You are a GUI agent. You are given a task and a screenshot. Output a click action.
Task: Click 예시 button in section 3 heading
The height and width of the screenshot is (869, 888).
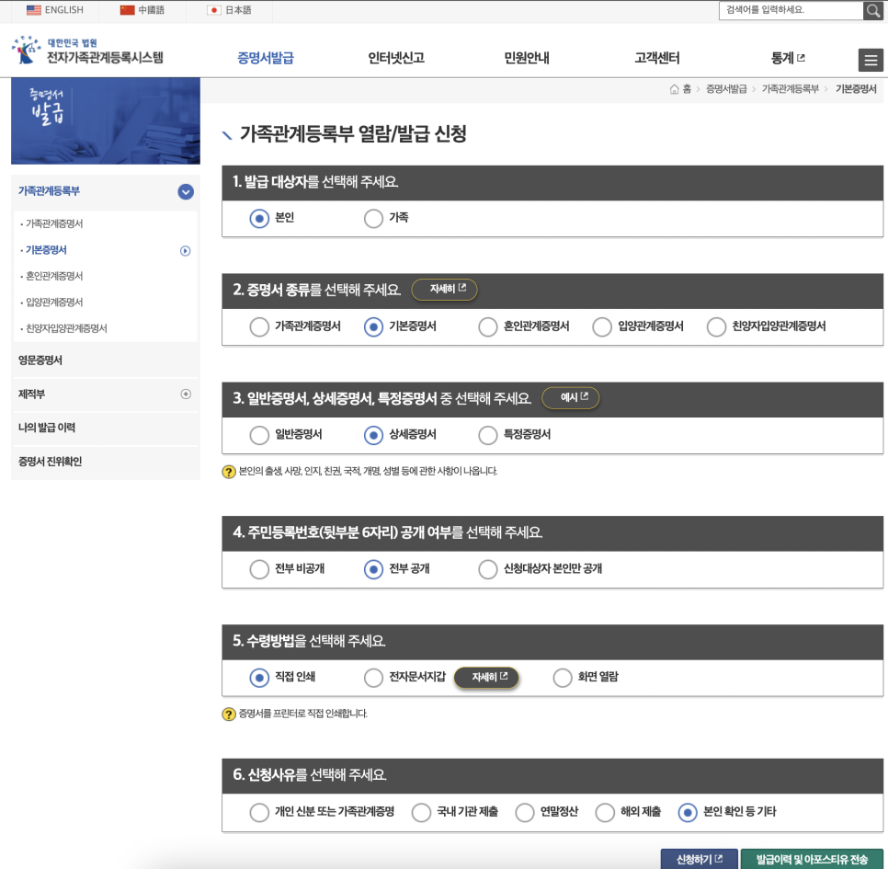point(571,397)
